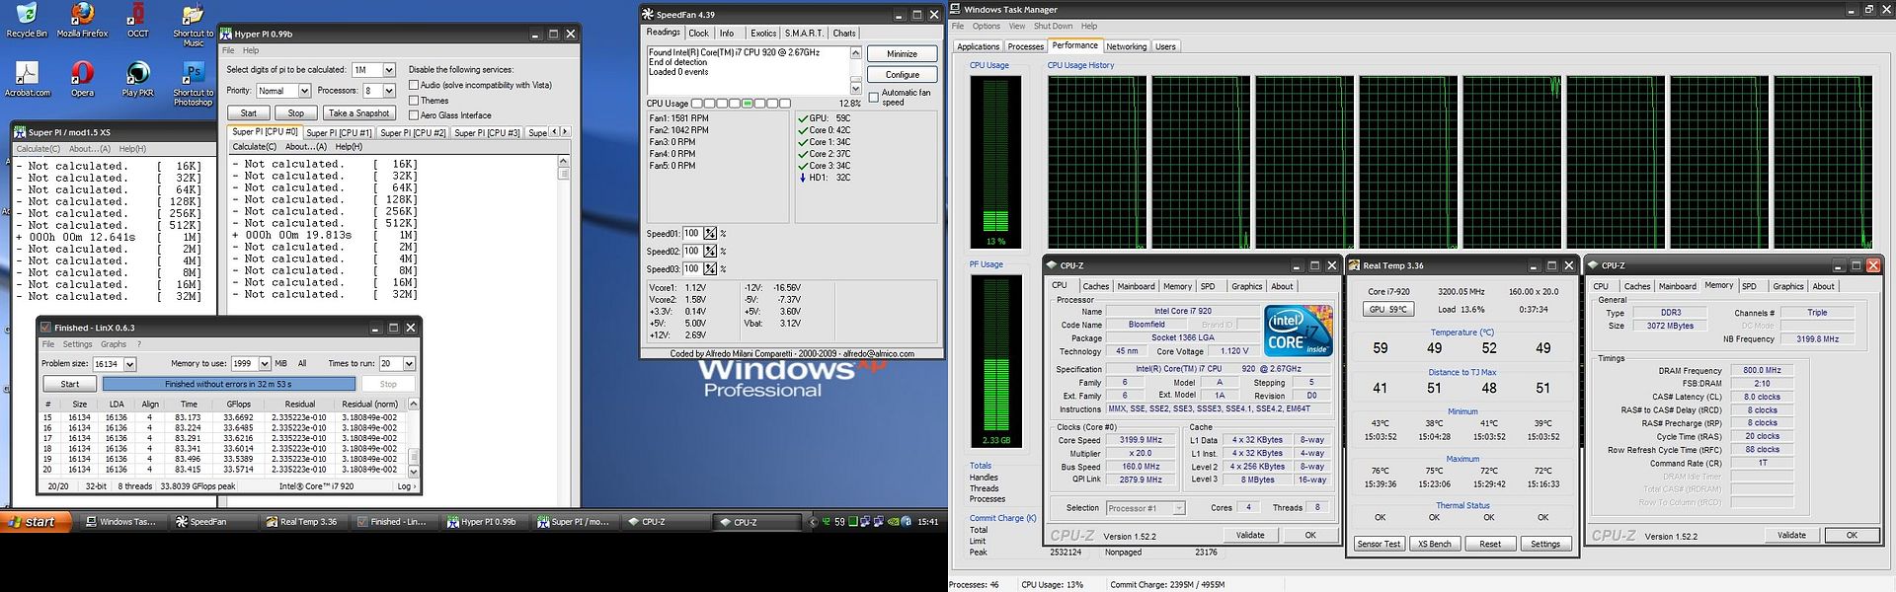Open the OCCT desktop shortcut
1896x592 pixels.
click(x=138, y=21)
